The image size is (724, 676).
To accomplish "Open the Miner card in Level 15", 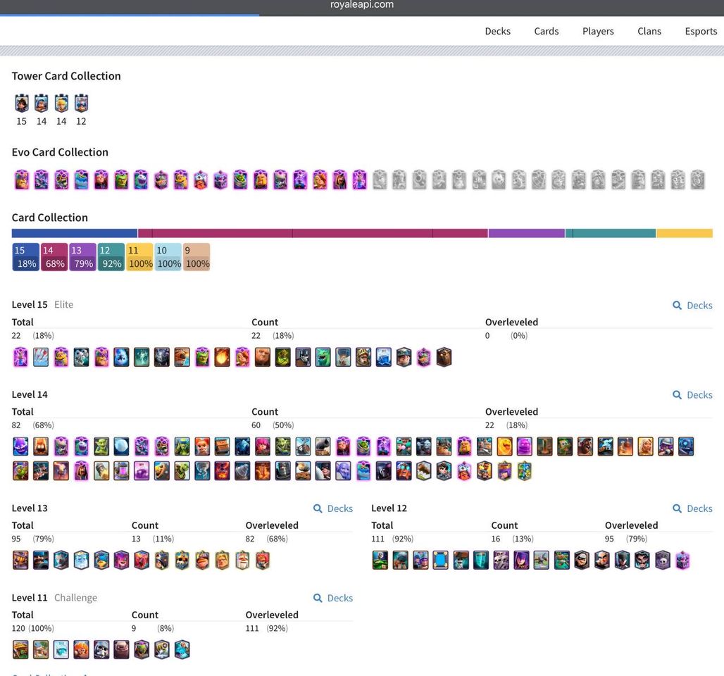I will click(404, 358).
